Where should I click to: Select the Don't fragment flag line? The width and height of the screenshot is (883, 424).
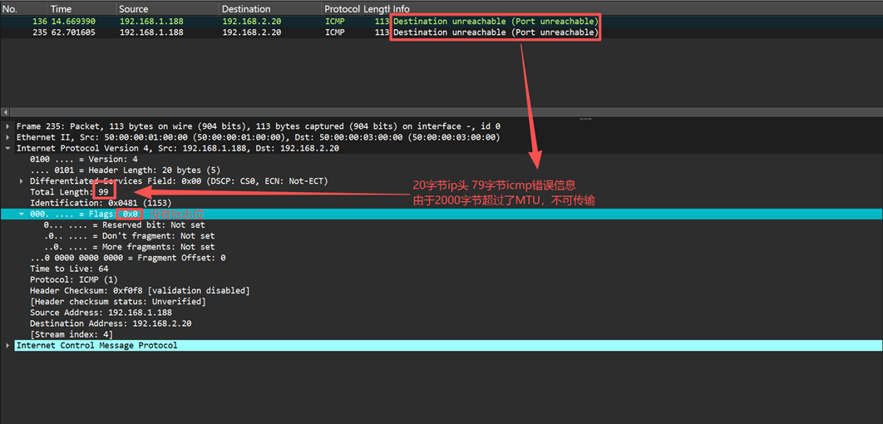[x=129, y=235]
